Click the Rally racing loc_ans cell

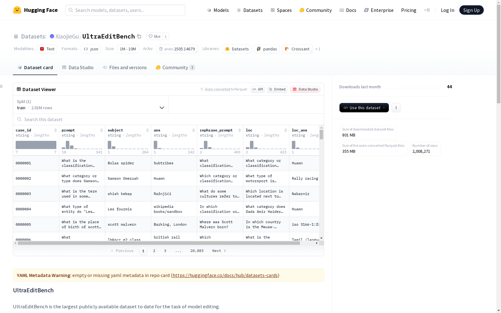tap(304, 178)
